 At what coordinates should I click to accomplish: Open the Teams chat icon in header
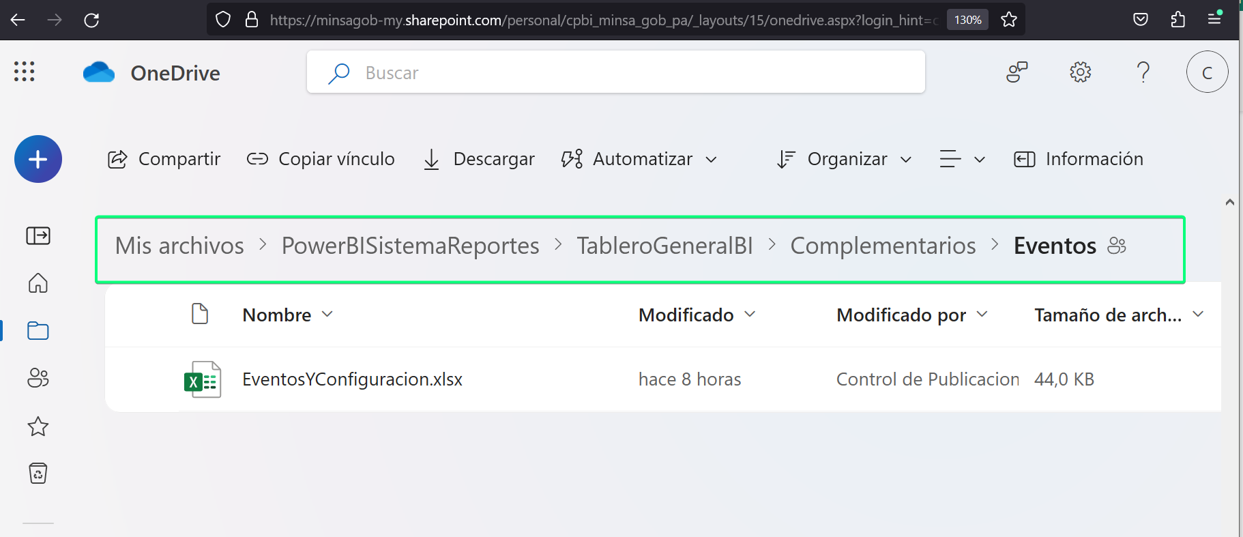(1017, 72)
